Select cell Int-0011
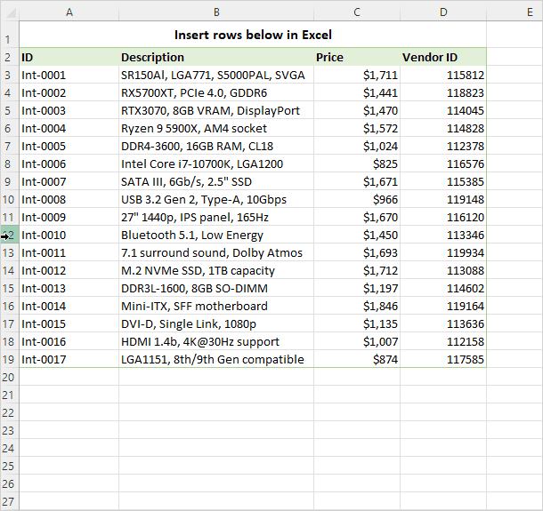 69,252
